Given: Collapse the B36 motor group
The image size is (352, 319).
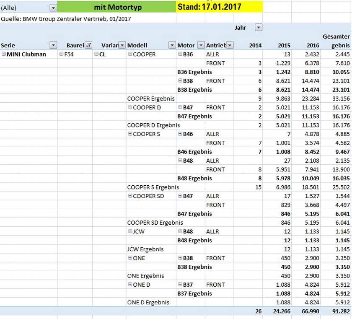Looking at the screenshot, I should pyautogui.click(x=180, y=54).
